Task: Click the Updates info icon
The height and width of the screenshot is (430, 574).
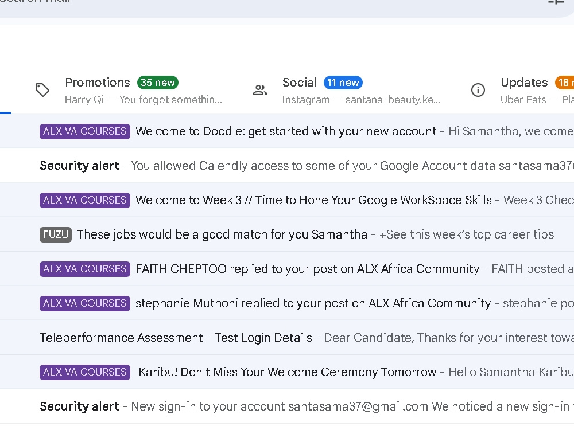Action: pos(478,90)
